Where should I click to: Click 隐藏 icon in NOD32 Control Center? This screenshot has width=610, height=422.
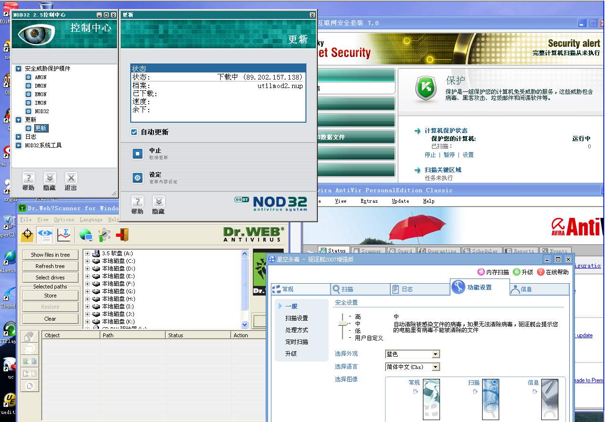pyautogui.click(x=50, y=178)
